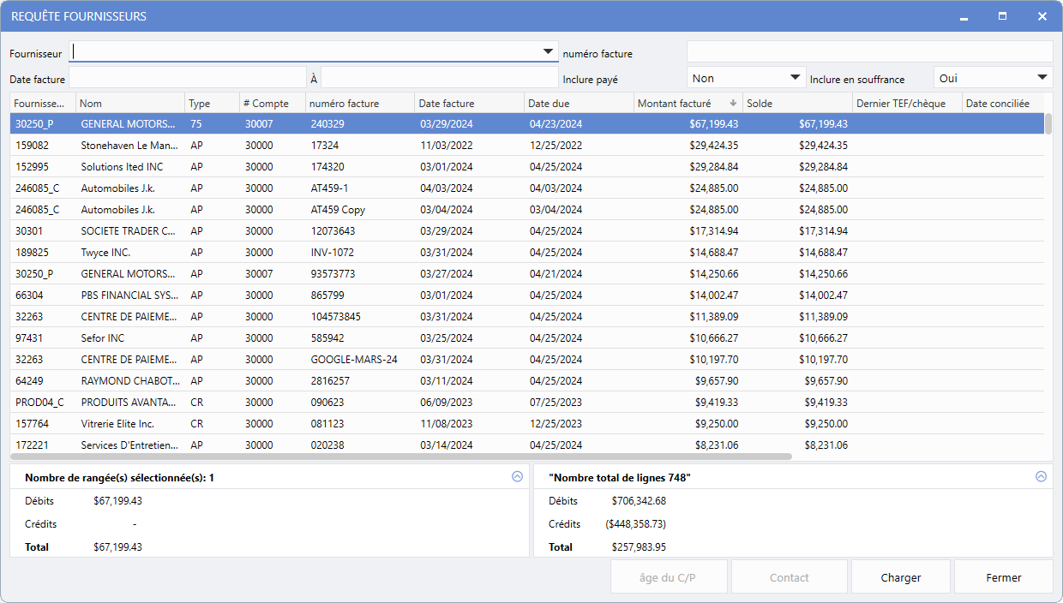Select the Stonehaven Le Man... row

[x=527, y=146]
